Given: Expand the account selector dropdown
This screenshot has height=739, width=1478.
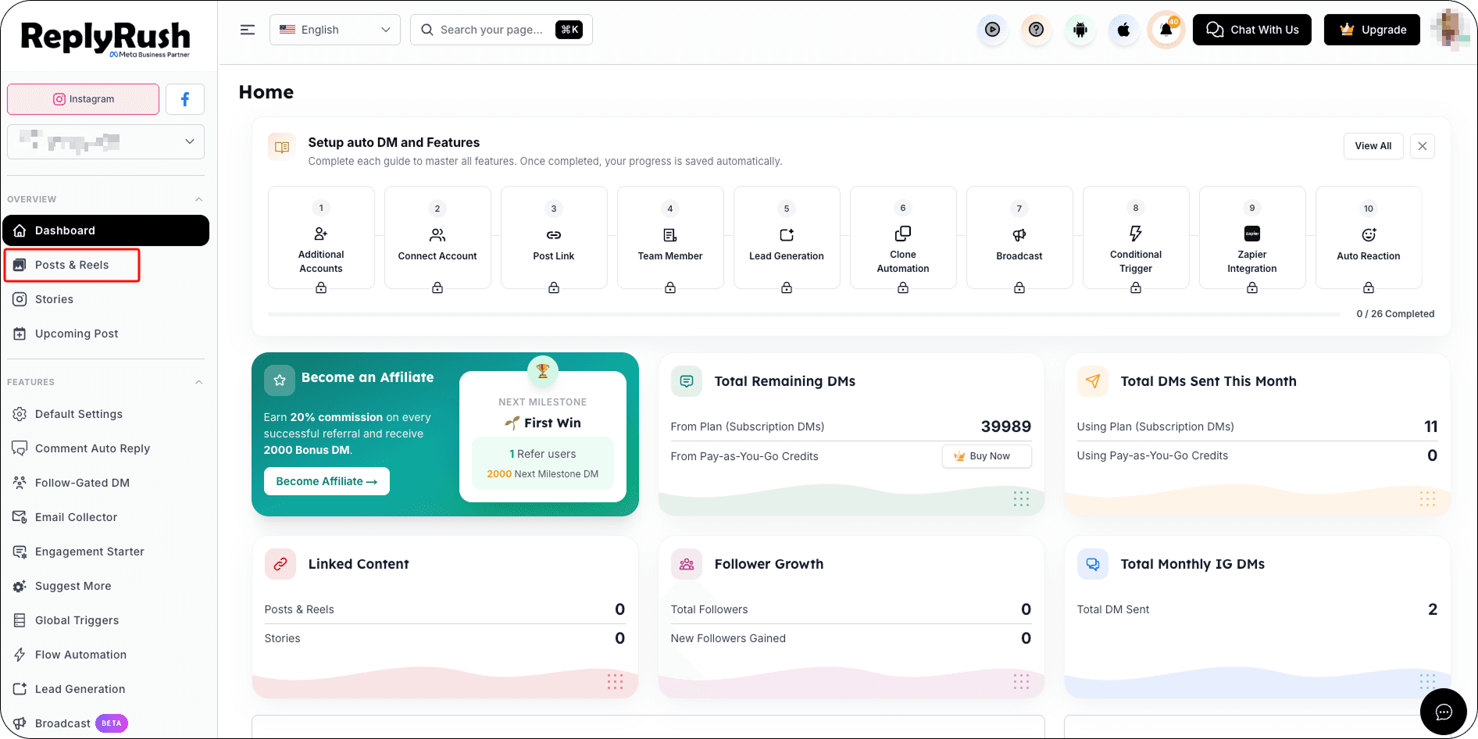Looking at the screenshot, I should tap(105, 141).
